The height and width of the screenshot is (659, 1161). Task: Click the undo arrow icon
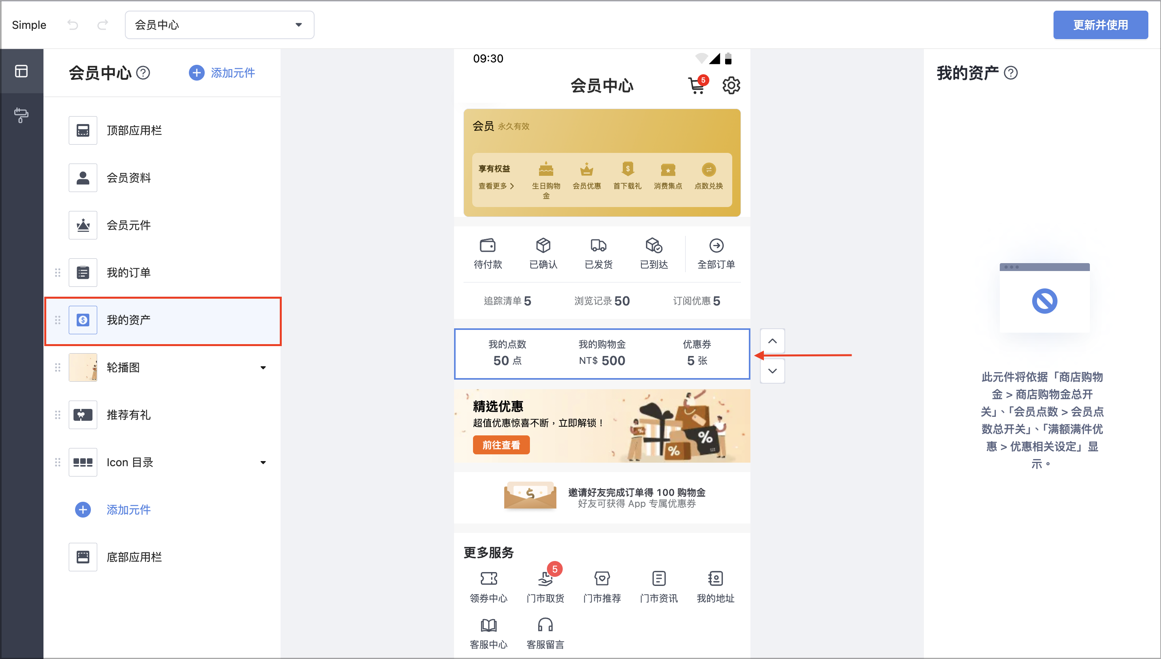pos(73,25)
